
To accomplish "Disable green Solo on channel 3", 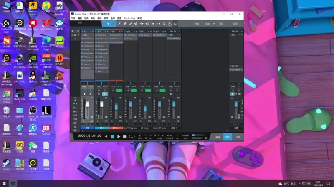I will point(119,91).
